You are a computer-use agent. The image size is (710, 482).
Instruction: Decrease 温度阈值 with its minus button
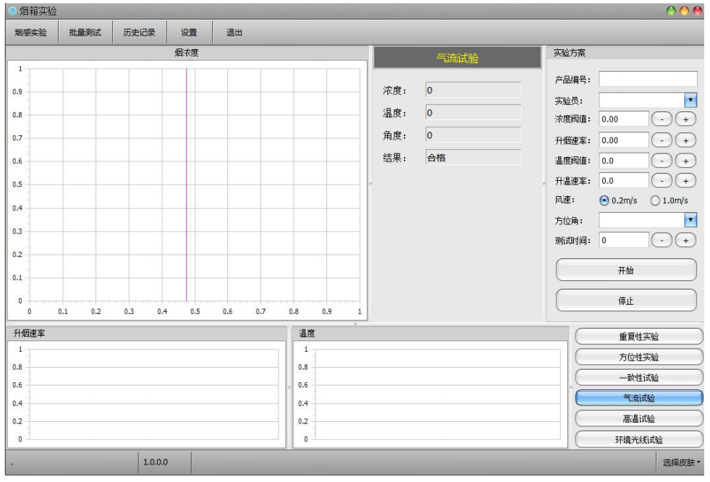662,161
